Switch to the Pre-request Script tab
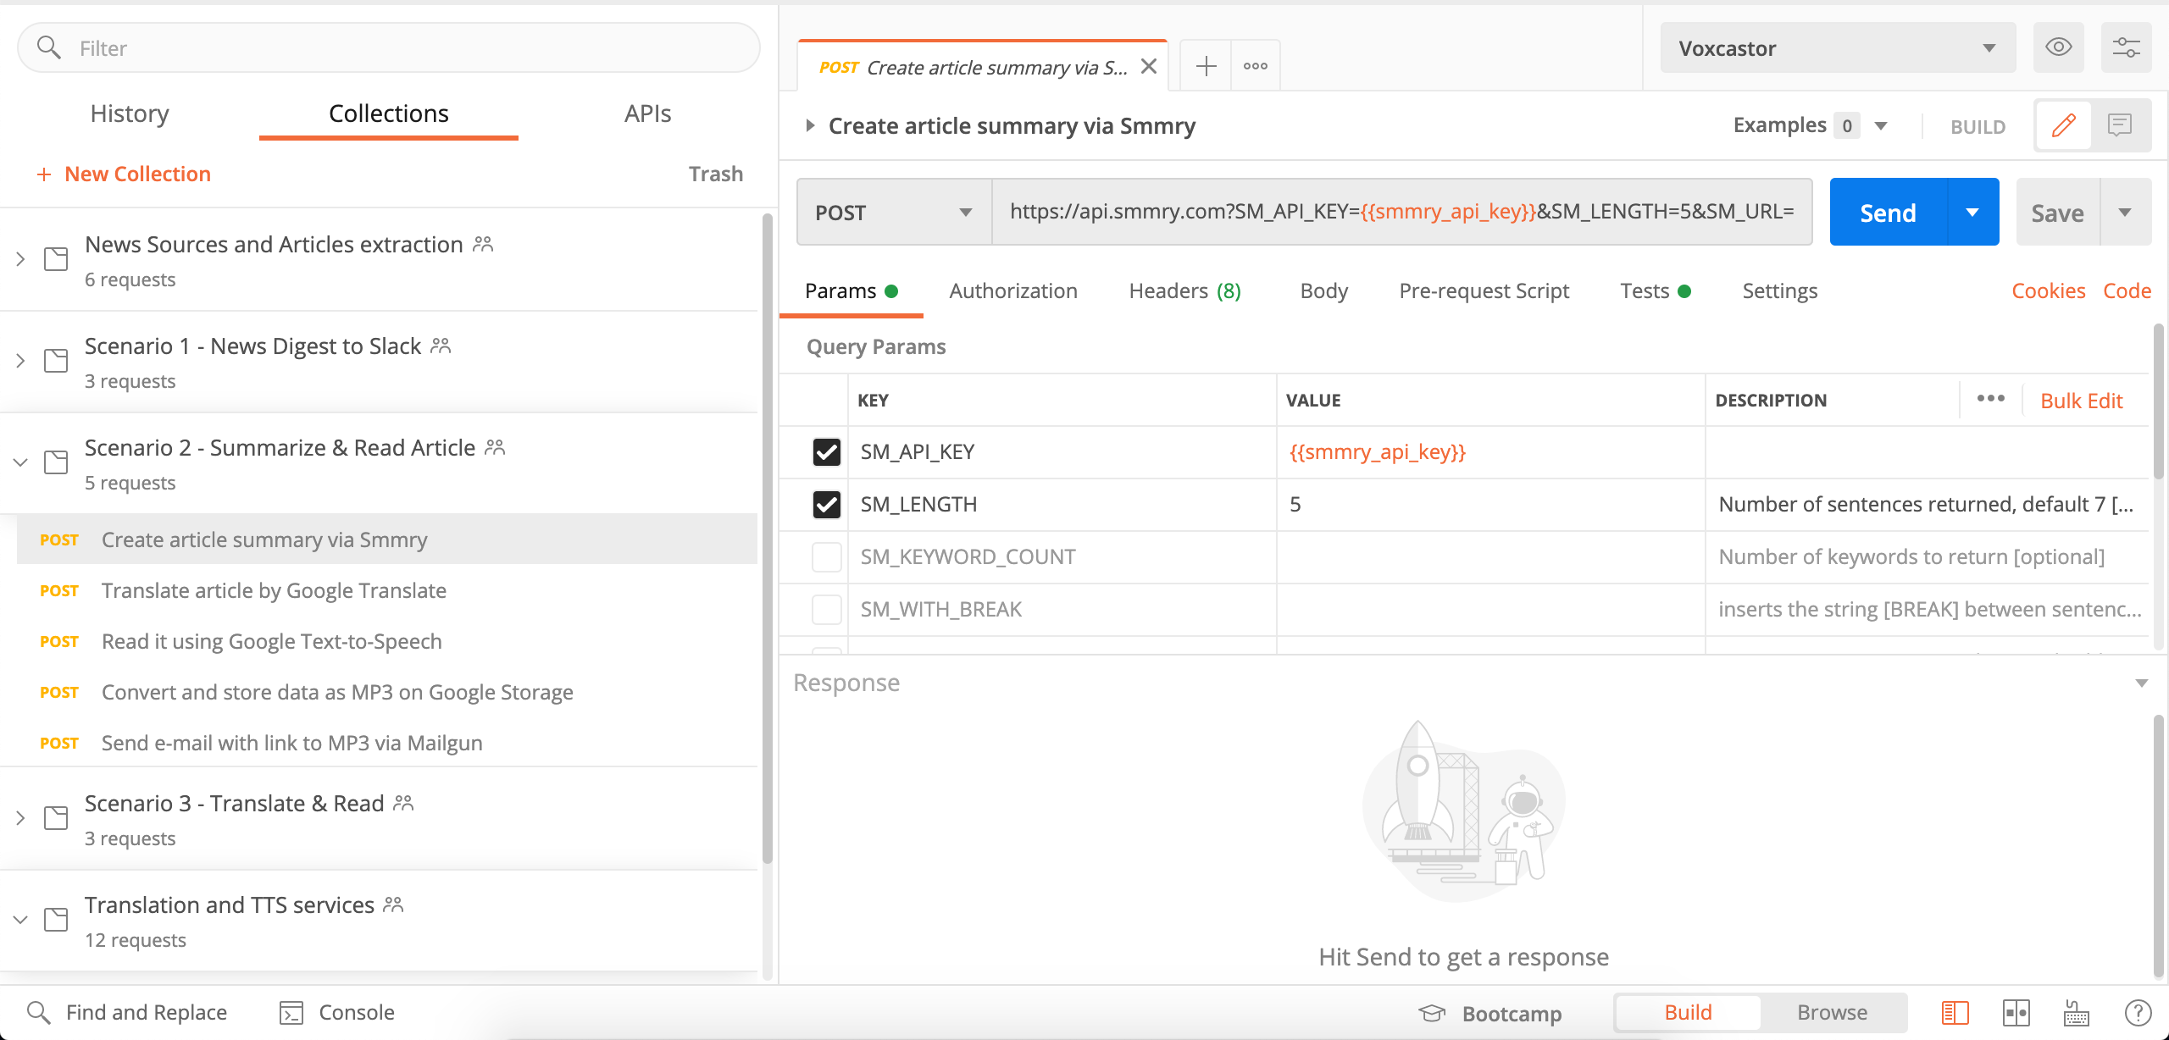Screen dimensions: 2169x1040 coord(1484,290)
